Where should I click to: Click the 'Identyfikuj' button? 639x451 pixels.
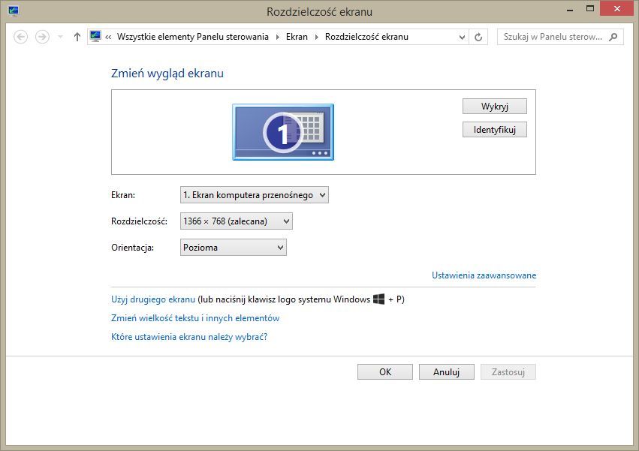coord(494,130)
